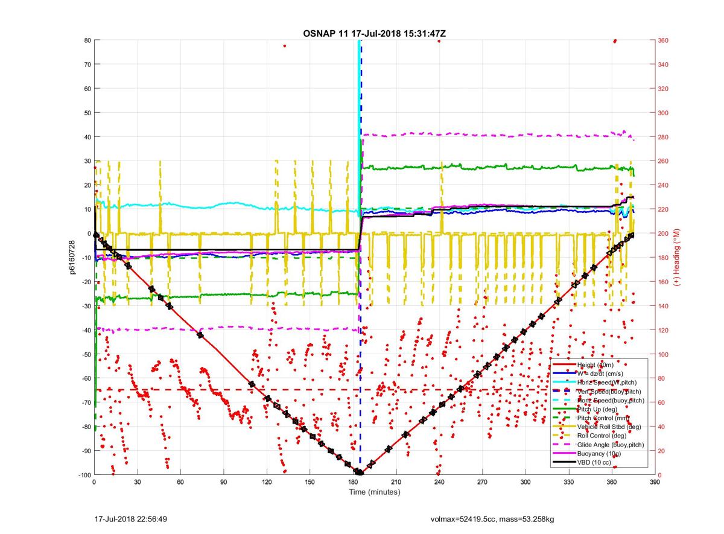
Task: Select the 'Pitch Control (mm)' legend label
Action: [603, 418]
